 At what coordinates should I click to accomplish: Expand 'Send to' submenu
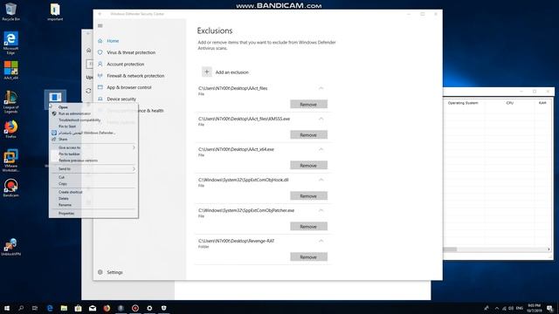[93, 168]
